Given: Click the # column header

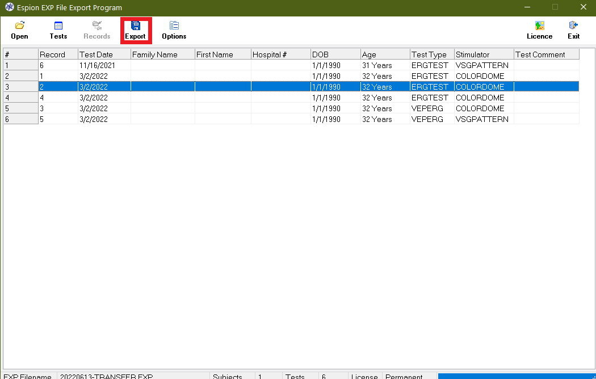Looking at the screenshot, I should point(21,54).
